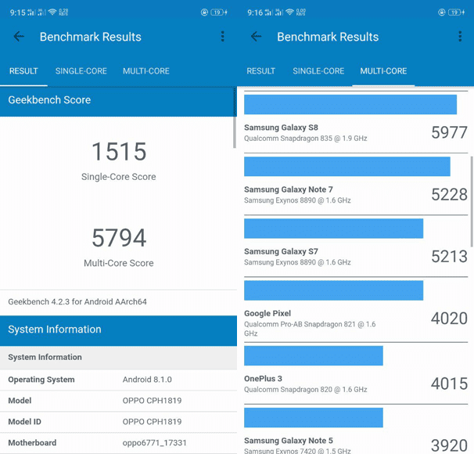Select RESULT tab on right screen
This screenshot has height=454, width=474.
(261, 71)
